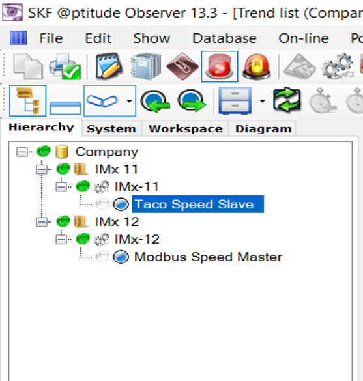Click the greyed-out map icon
Image resolution: width=363 pixels, height=381 pixels.
300,66
